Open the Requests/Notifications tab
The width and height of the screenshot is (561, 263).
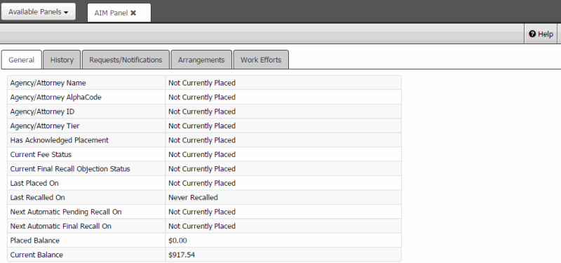tap(126, 60)
